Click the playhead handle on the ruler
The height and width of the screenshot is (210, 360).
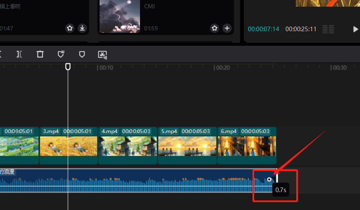point(68,67)
